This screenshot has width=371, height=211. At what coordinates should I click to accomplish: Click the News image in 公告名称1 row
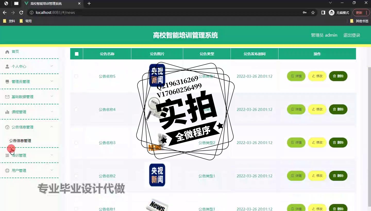click(x=157, y=205)
